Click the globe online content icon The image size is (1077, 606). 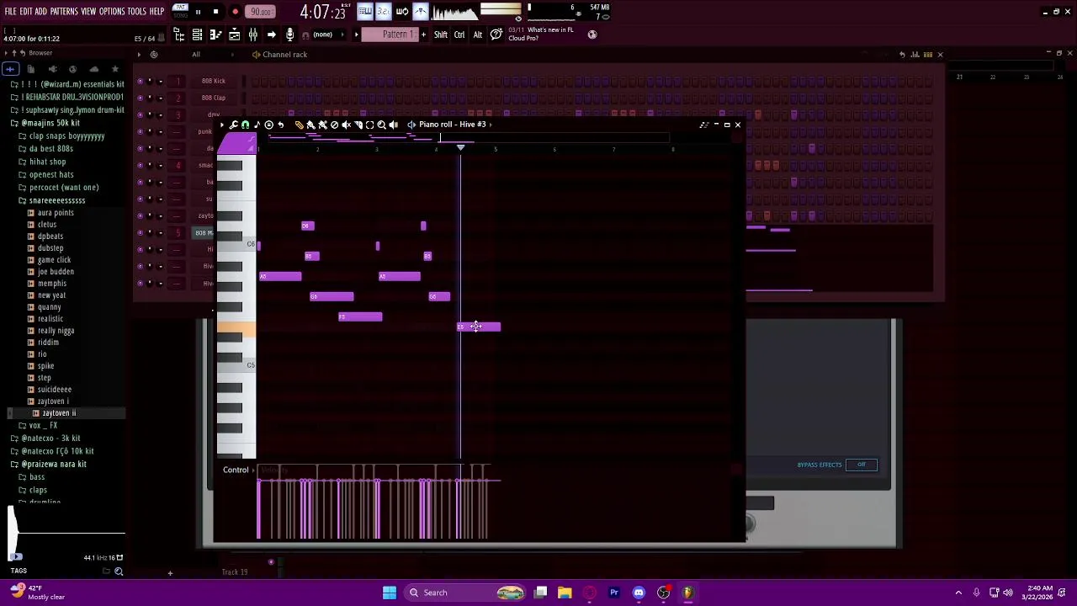coord(592,35)
